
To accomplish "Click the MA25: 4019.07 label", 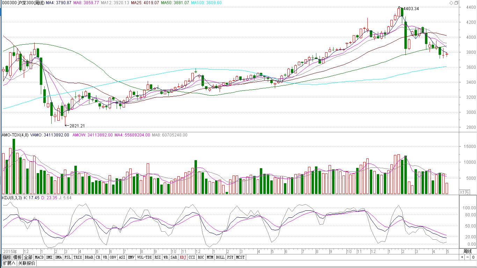I will [x=145, y=3].
